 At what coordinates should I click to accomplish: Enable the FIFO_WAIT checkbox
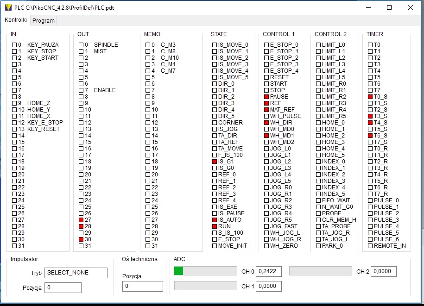pos(318,200)
